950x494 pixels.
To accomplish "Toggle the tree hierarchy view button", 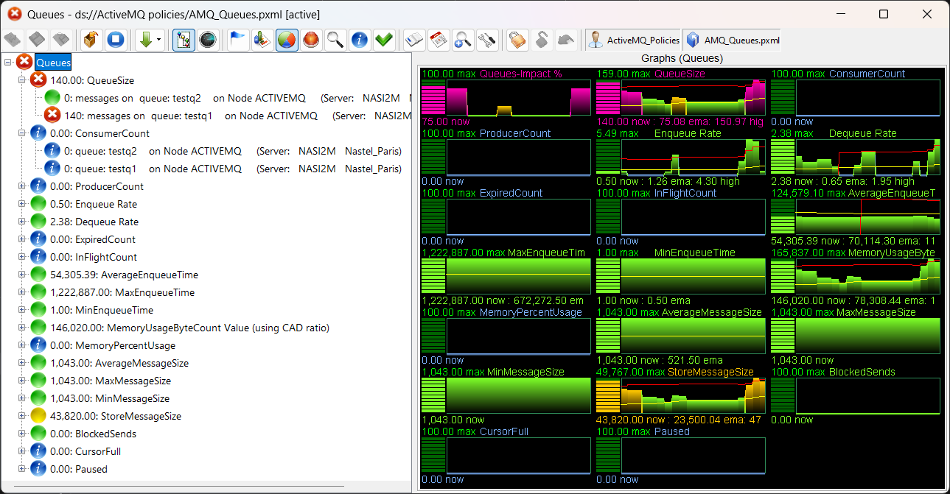I will click(184, 40).
